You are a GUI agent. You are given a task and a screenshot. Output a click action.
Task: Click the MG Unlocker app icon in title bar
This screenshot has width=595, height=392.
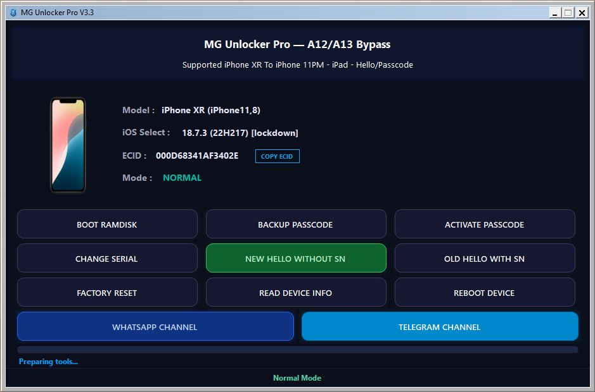click(13, 13)
